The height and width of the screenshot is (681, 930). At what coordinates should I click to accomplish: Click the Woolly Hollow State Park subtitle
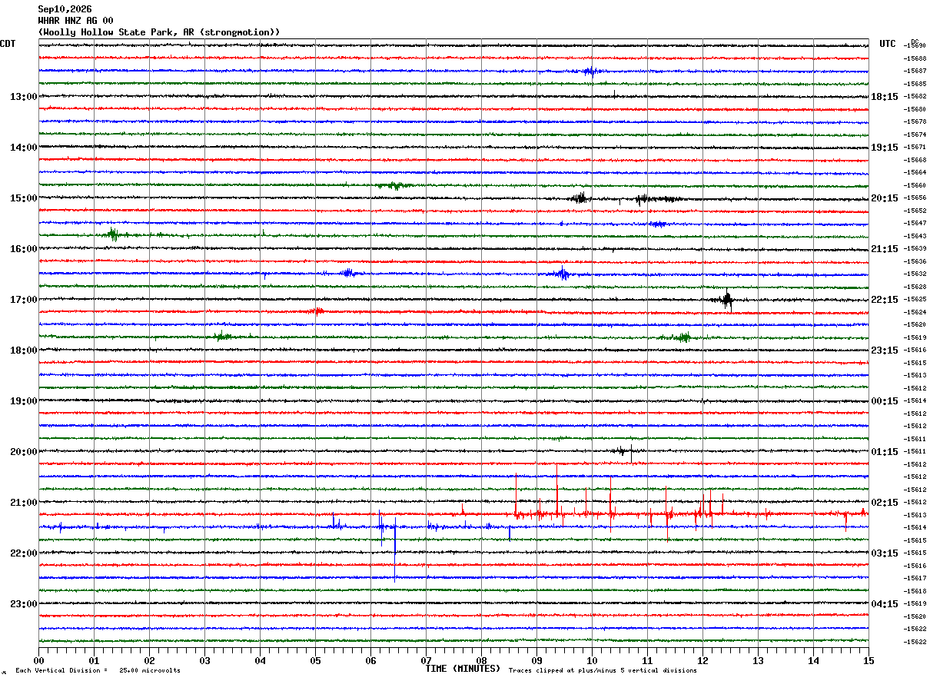159,32
